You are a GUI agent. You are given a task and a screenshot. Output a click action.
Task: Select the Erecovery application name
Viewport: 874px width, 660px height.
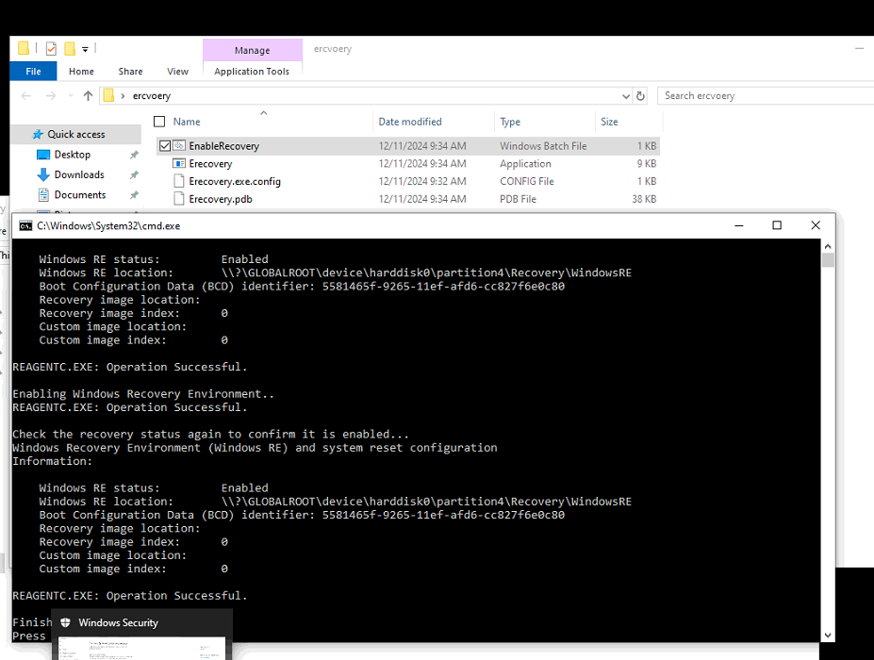point(210,164)
